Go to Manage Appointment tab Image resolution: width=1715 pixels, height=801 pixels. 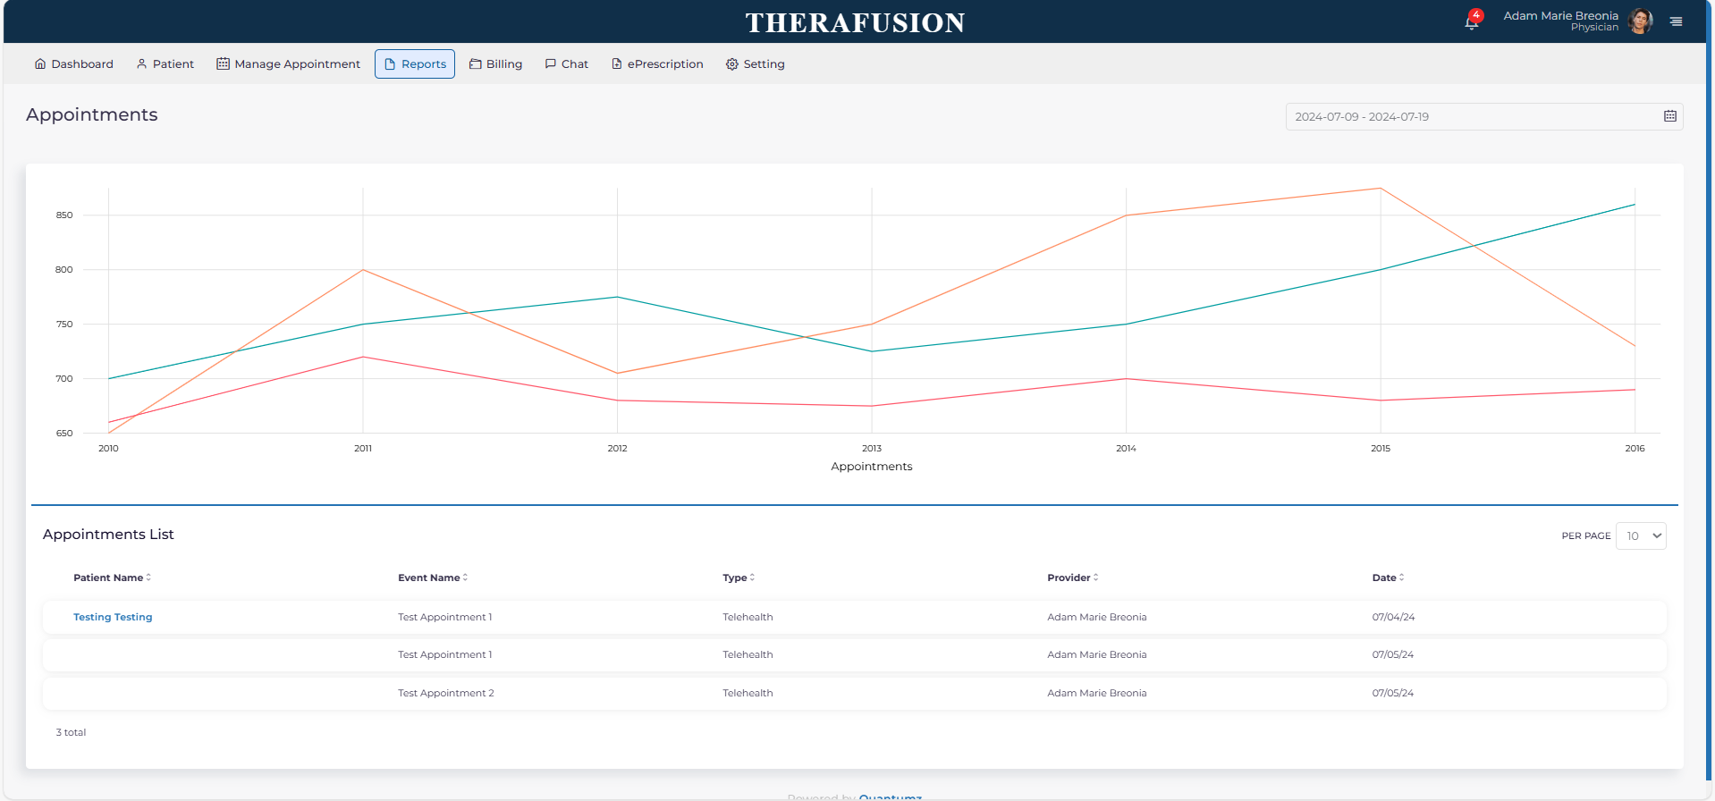(x=288, y=64)
